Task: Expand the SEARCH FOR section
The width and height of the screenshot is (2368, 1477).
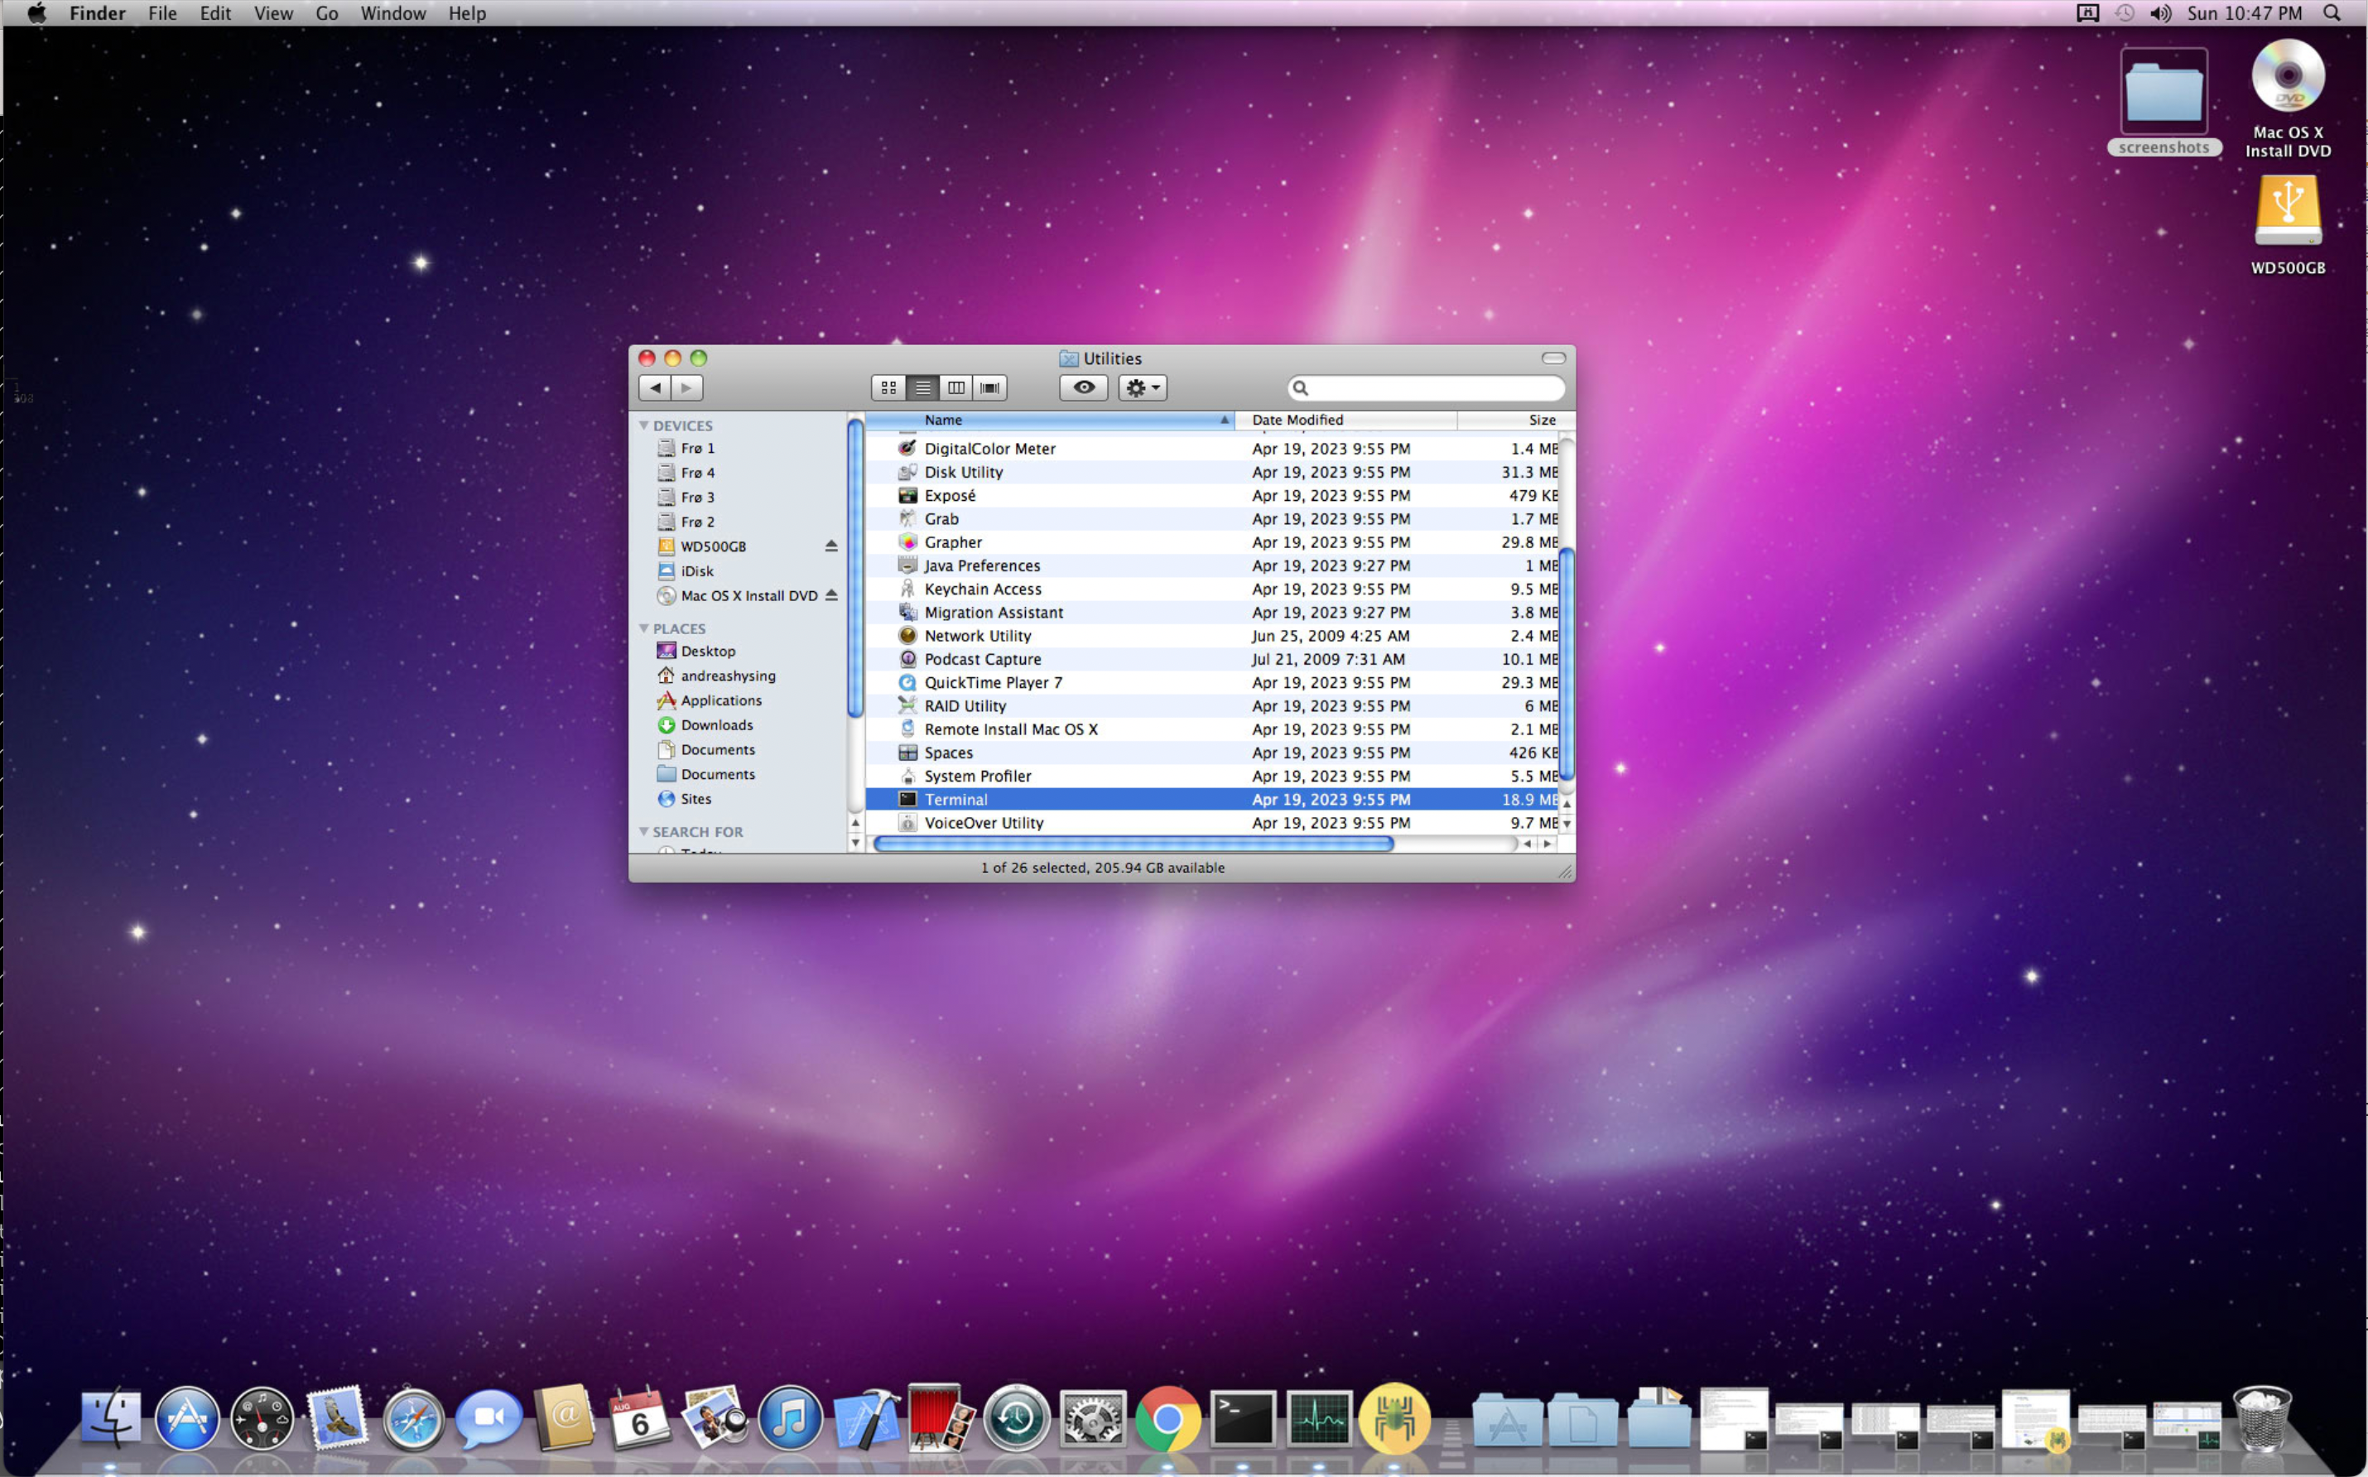Action: pos(653,832)
